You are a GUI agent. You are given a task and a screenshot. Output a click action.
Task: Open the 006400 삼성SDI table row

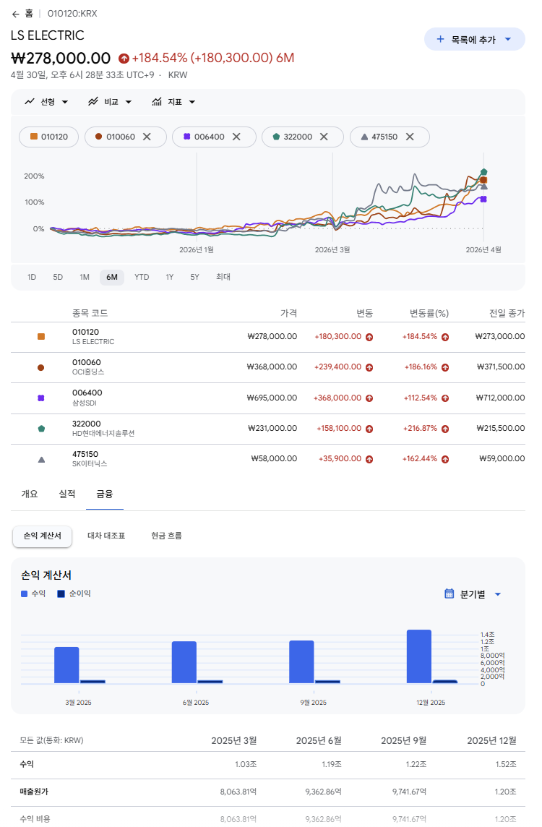tap(268, 398)
